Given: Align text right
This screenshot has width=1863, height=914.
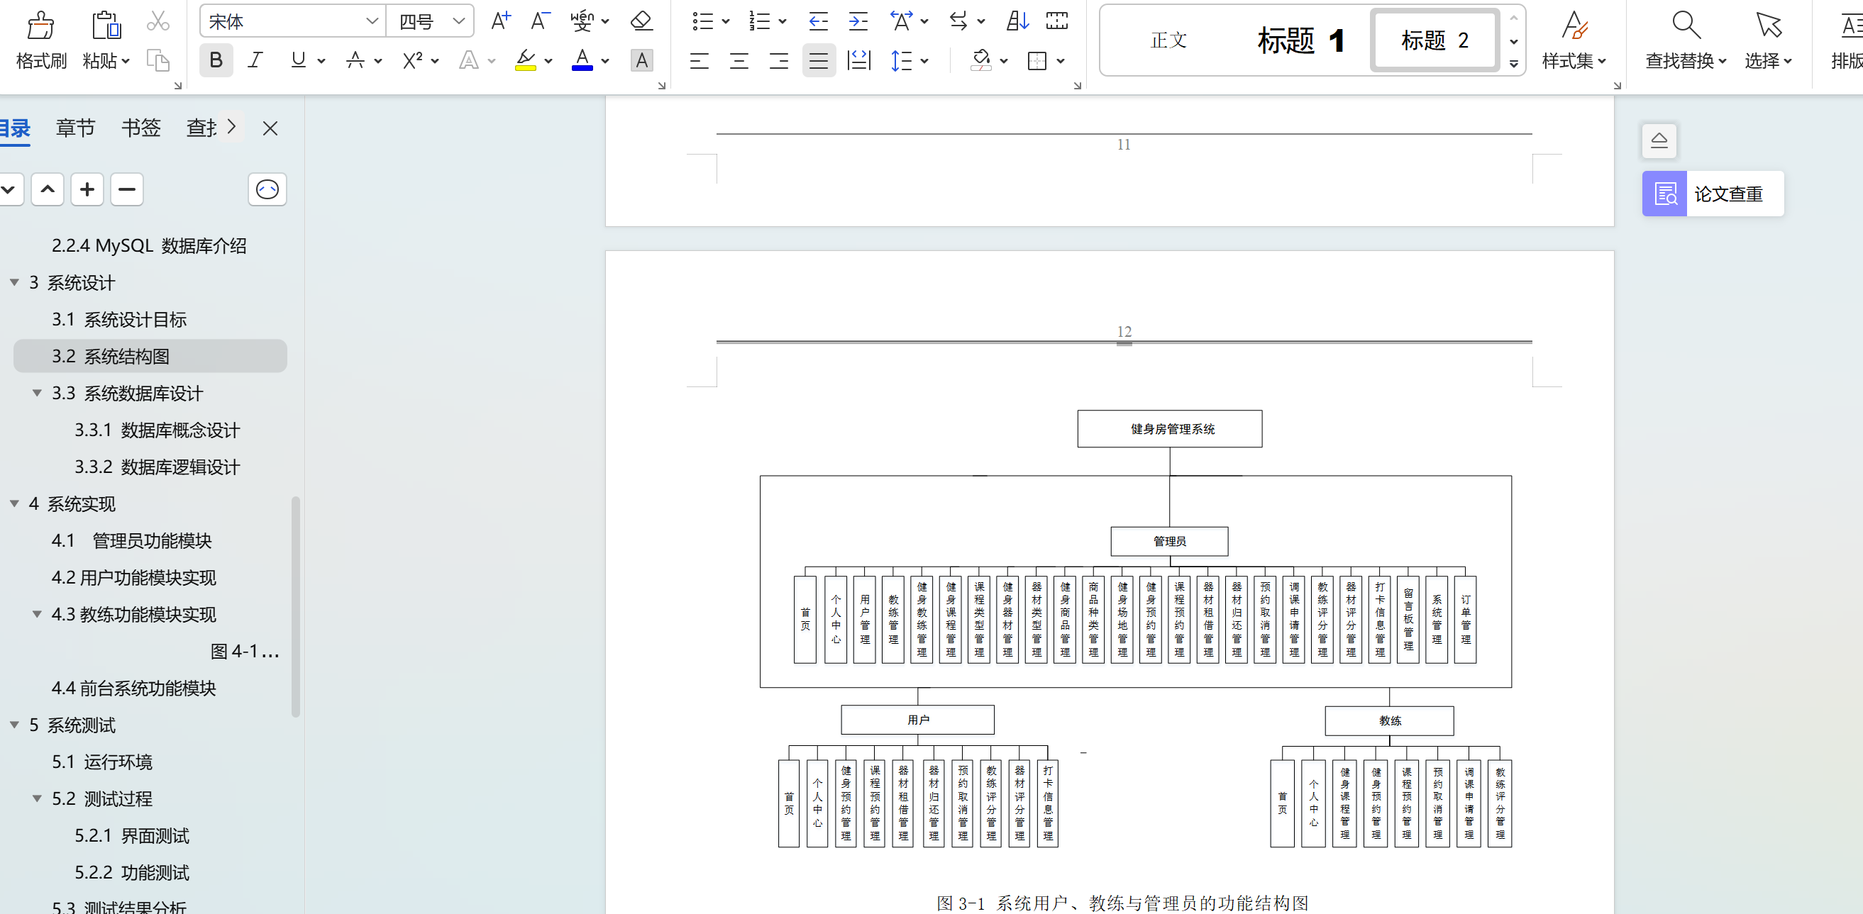Looking at the screenshot, I should pos(779,61).
